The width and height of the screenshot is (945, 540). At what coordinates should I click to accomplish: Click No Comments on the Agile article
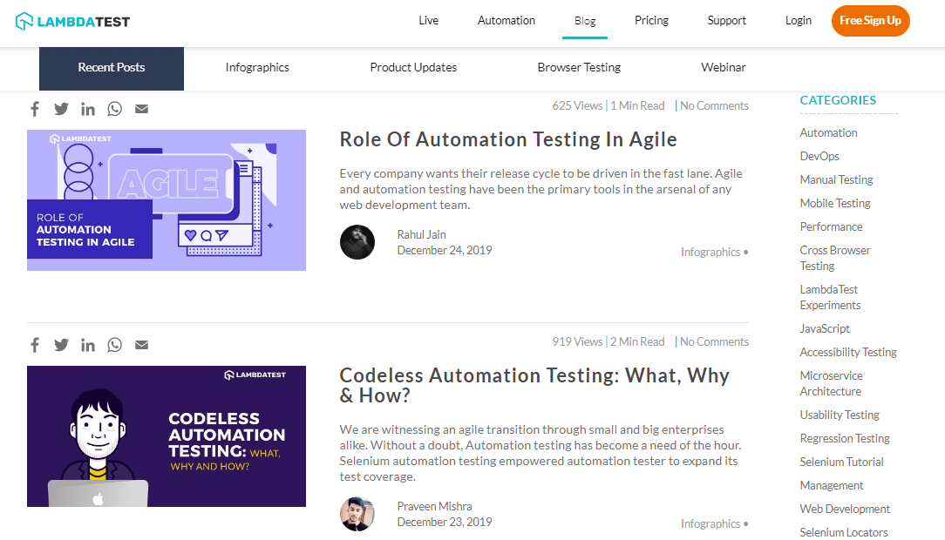[x=714, y=105]
